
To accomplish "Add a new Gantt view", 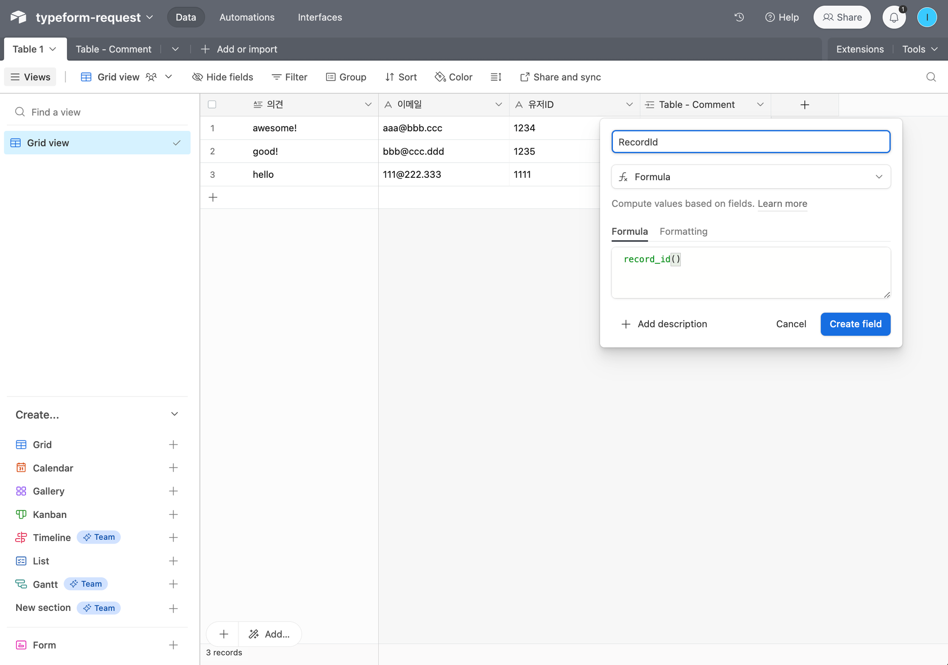I will (x=173, y=584).
